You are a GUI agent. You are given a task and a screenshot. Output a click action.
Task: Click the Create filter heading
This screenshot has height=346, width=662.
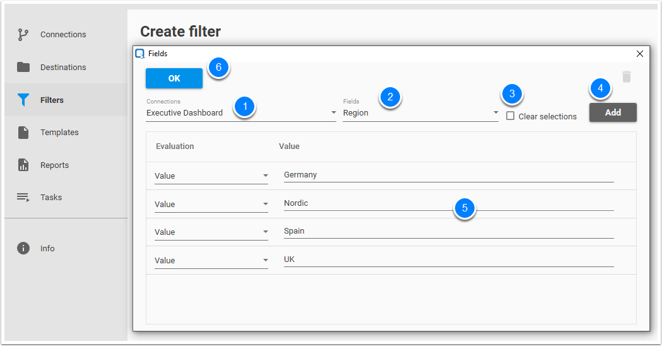point(180,32)
